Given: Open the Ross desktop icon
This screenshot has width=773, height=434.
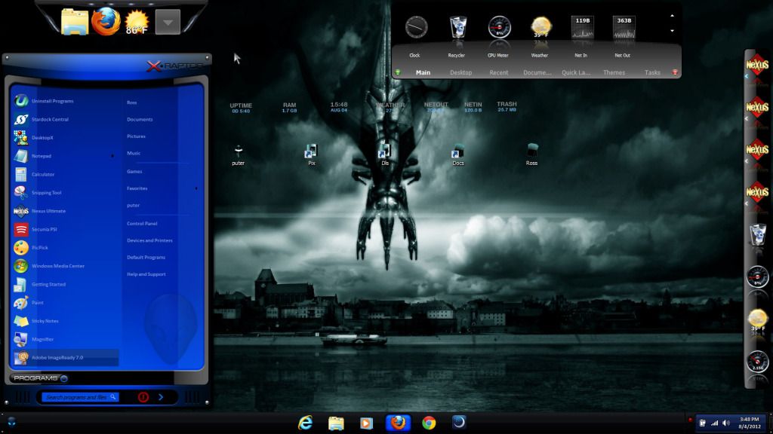Looking at the screenshot, I should click(x=531, y=154).
